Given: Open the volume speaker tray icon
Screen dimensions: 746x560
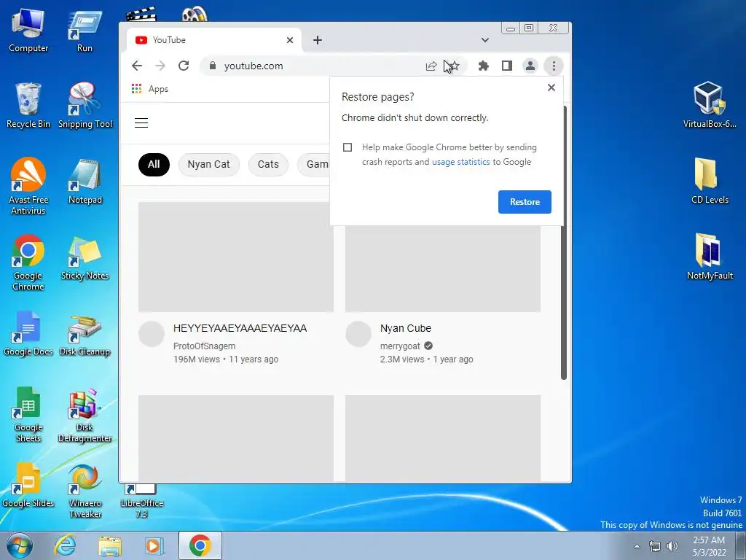Looking at the screenshot, I should (x=672, y=546).
